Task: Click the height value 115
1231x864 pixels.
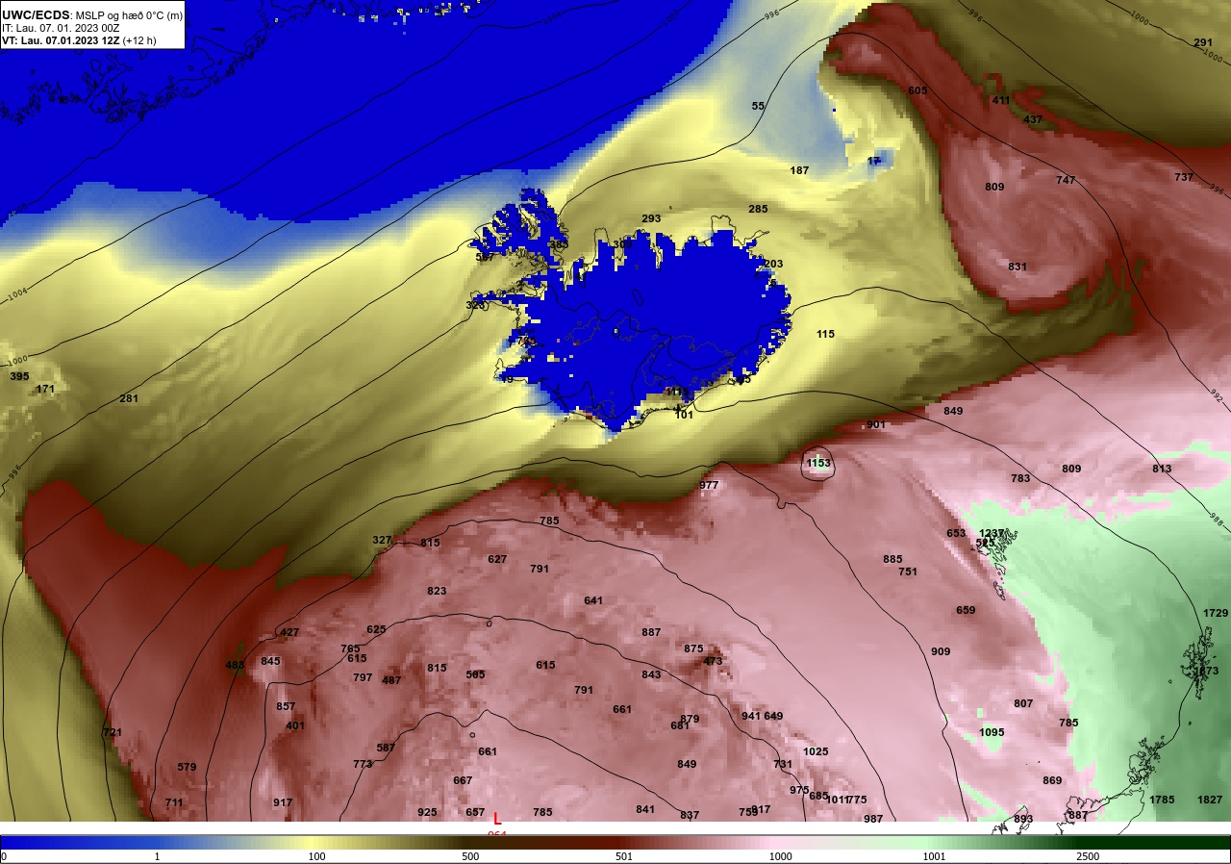Action: point(825,334)
